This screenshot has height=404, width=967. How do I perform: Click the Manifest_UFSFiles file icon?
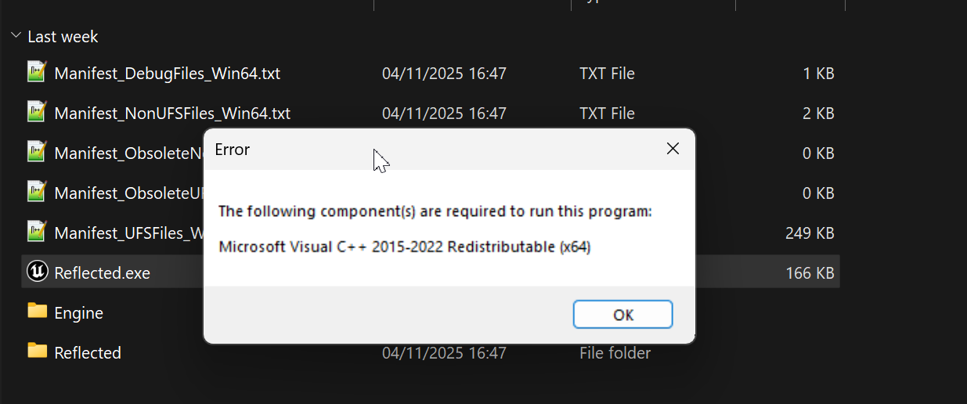37,232
